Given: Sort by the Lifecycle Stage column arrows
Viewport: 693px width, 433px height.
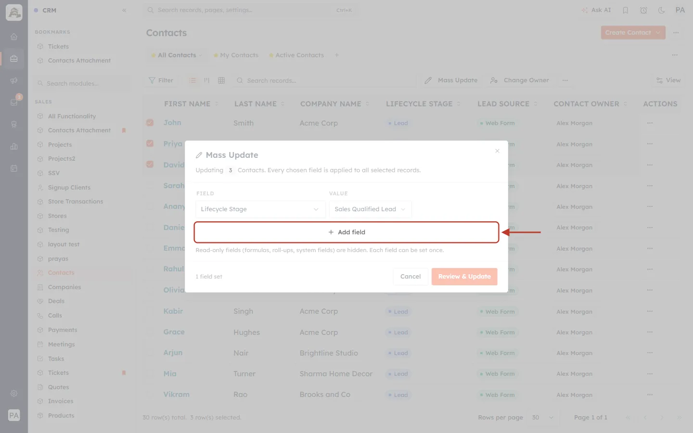Looking at the screenshot, I should [x=459, y=104].
